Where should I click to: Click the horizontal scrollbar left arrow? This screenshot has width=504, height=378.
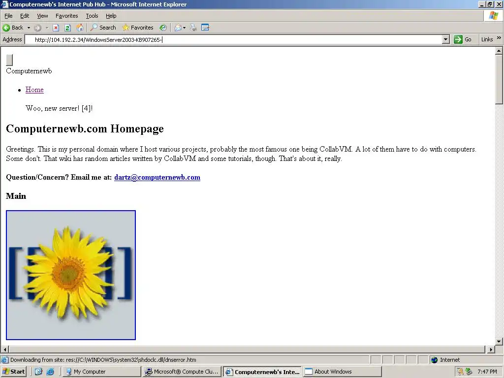5,349
